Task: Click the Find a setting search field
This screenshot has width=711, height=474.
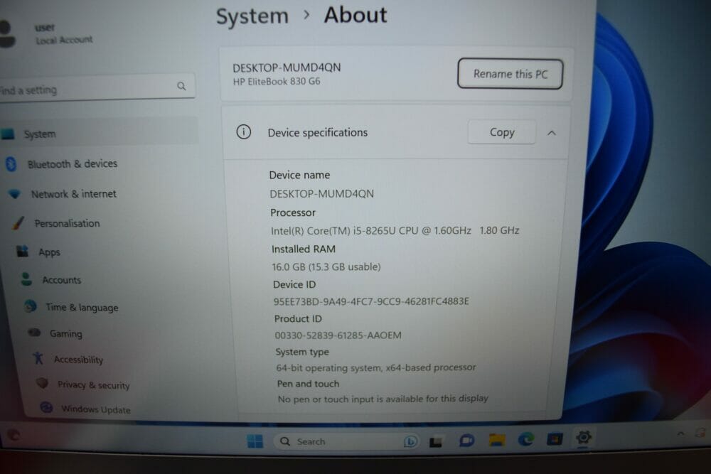Action: (97, 88)
